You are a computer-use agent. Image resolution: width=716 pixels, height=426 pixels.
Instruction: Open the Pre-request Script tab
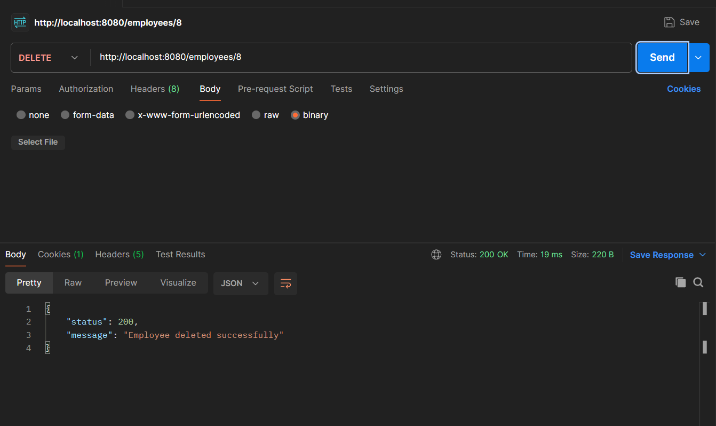tap(275, 89)
